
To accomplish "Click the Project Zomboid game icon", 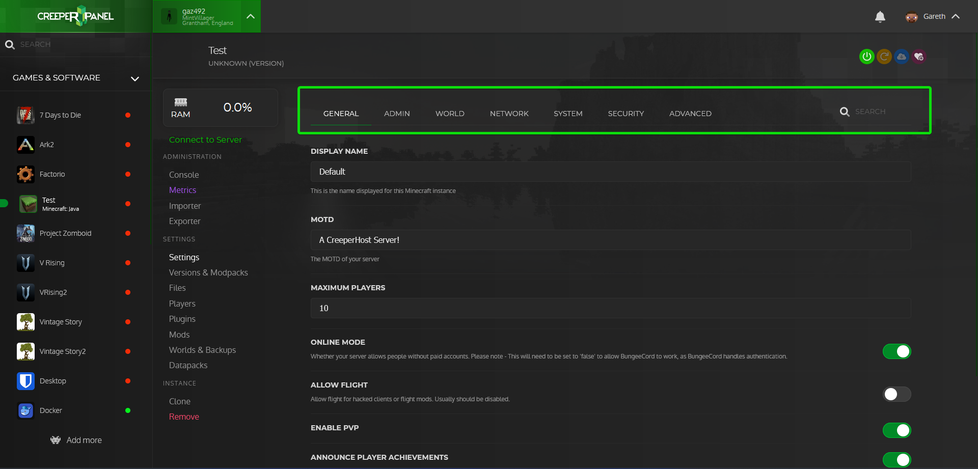I will click(25, 233).
